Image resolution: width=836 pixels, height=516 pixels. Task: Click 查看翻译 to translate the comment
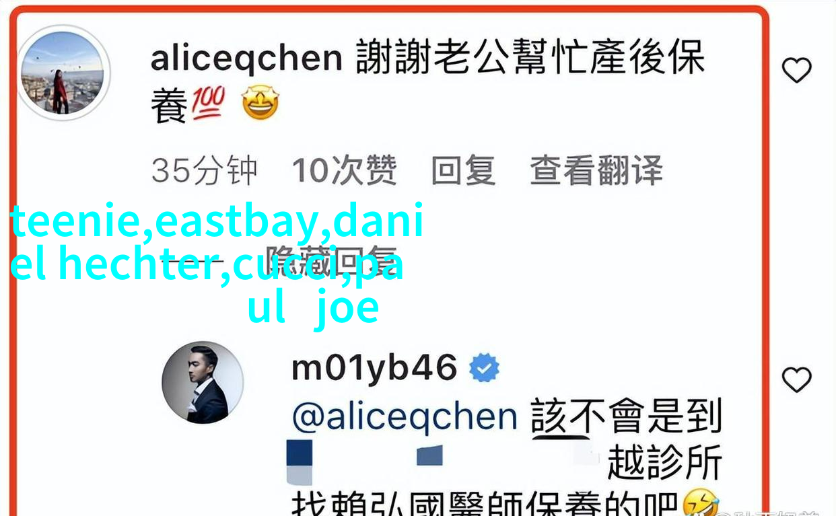(x=596, y=171)
